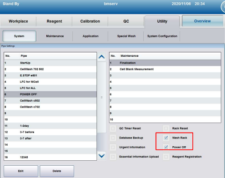
Task: Enable the Database Backup checkbox
Action: (113, 138)
